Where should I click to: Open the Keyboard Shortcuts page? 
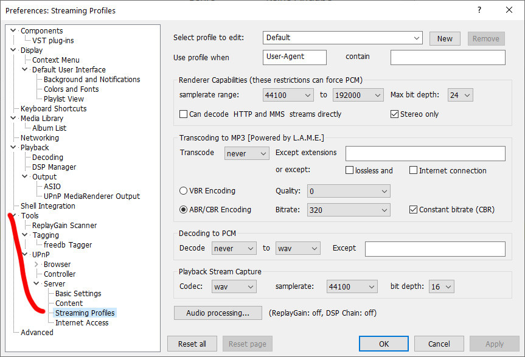coord(54,109)
